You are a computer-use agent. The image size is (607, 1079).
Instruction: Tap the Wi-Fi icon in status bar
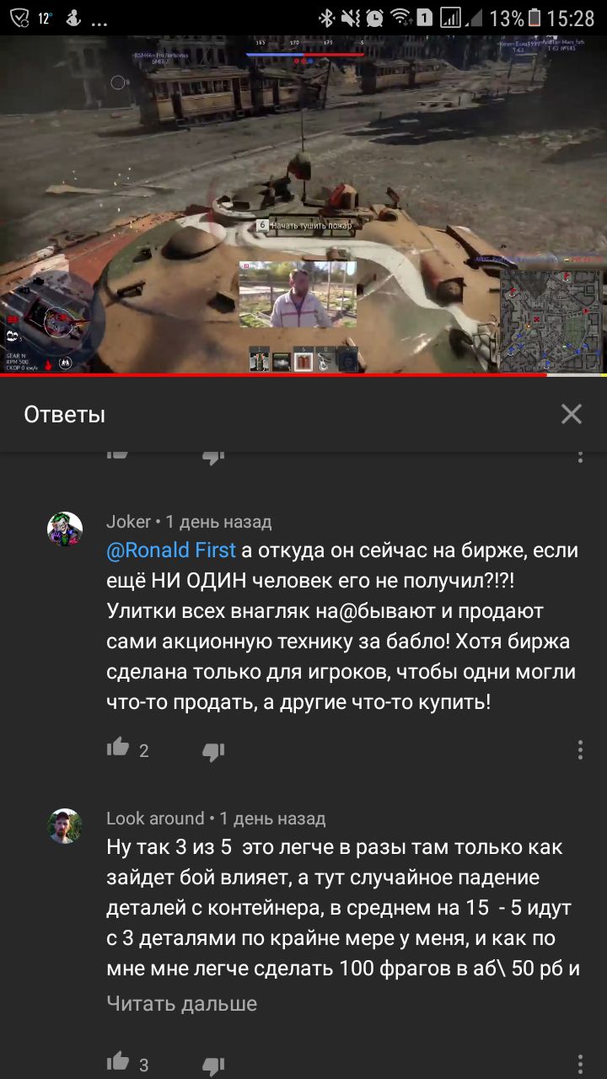click(400, 18)
